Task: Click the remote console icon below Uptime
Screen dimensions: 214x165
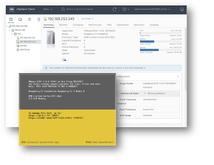Action: (x=64, y=59)
